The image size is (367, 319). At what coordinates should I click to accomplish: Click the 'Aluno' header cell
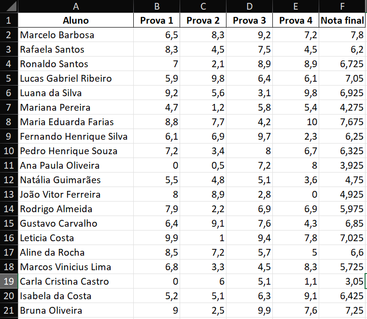pyautogui.click(x=75, y=20)
